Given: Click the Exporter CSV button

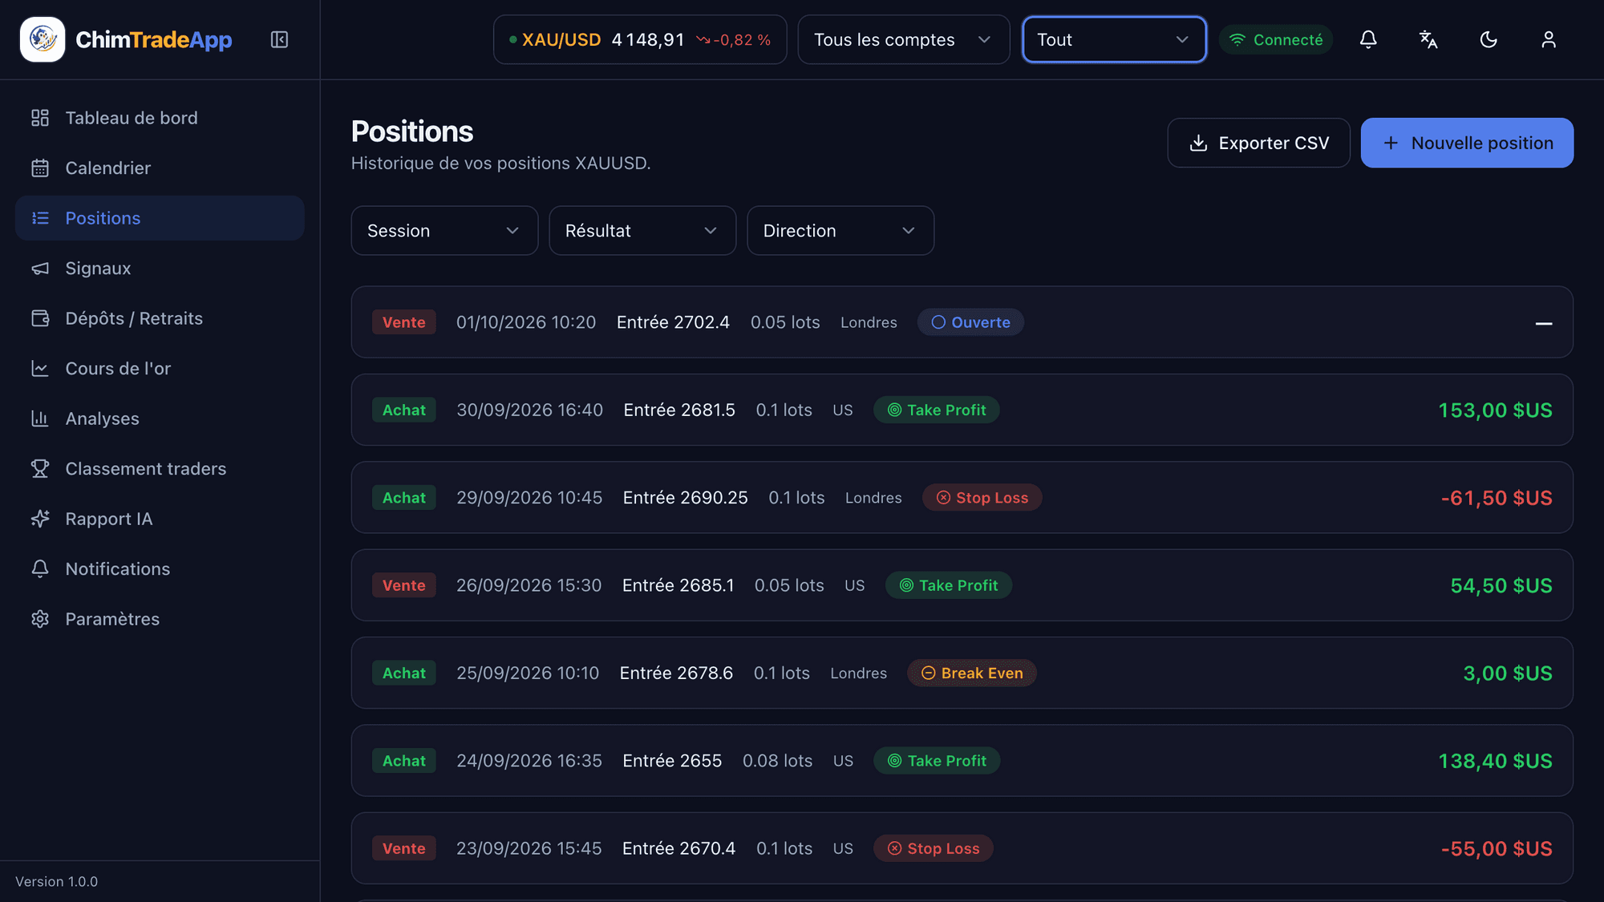Looking at the screenshot, I should coord(1259,143).
